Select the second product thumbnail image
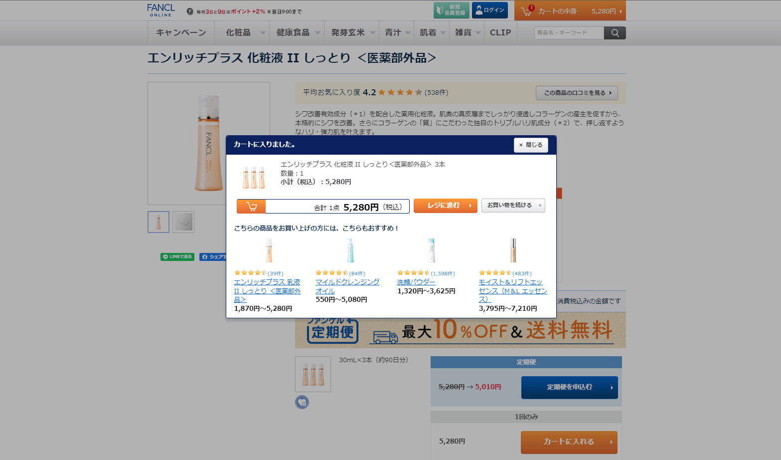Viewport: 781px width, 460px height. coord(183,222)
